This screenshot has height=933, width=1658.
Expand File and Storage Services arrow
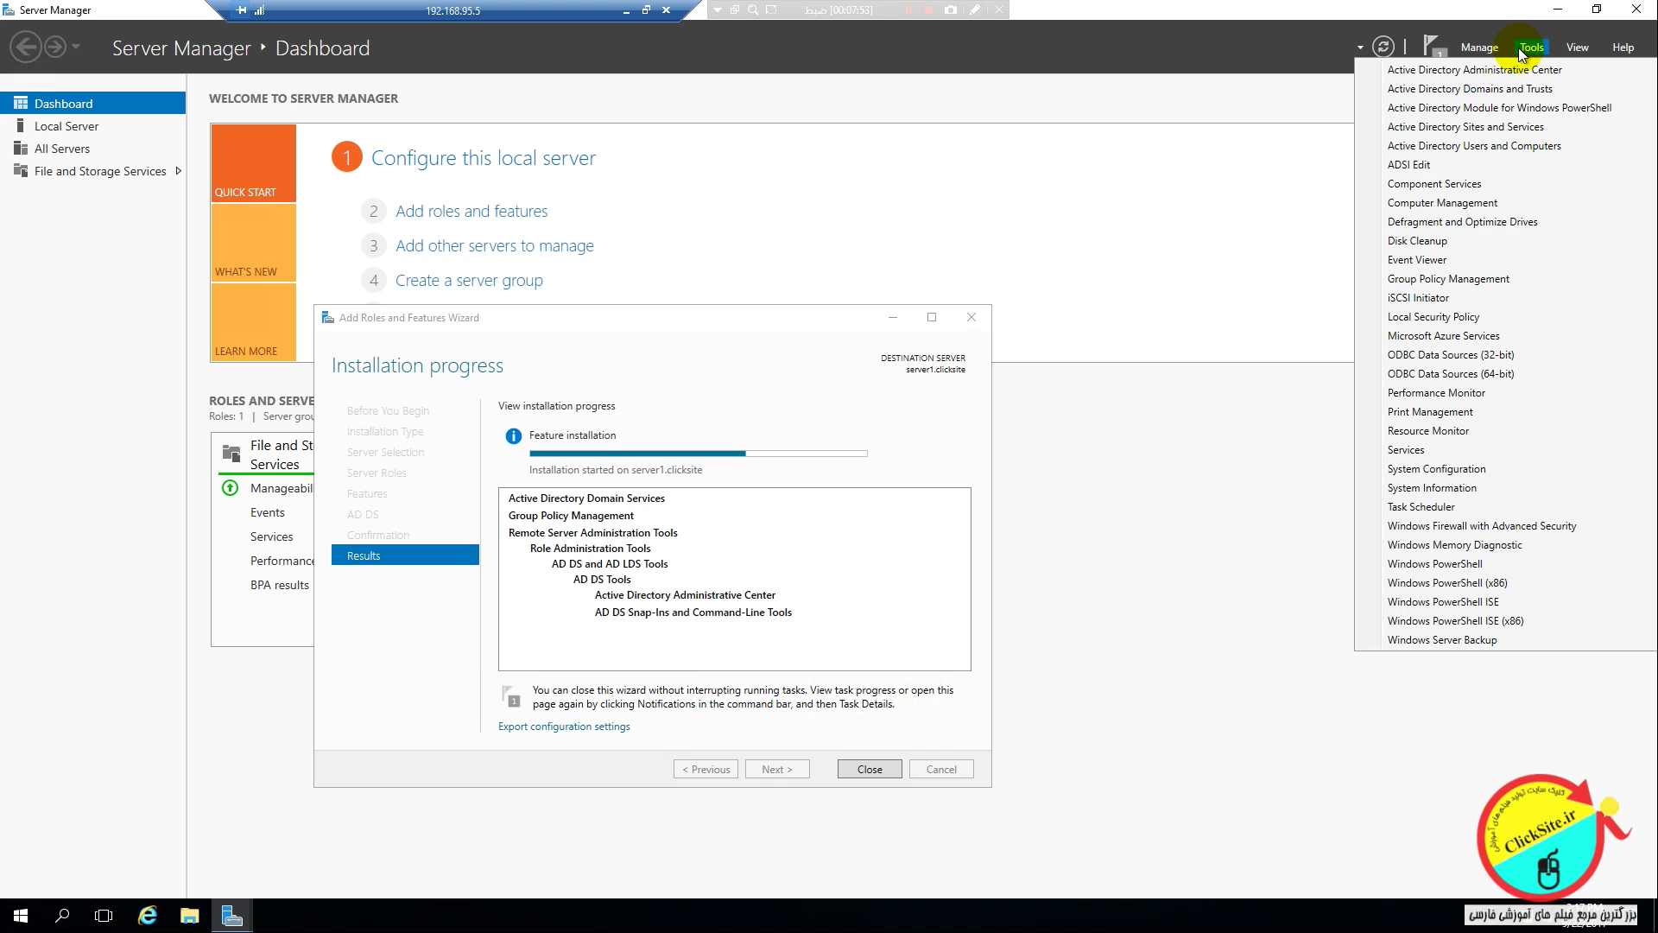point(178,171)
